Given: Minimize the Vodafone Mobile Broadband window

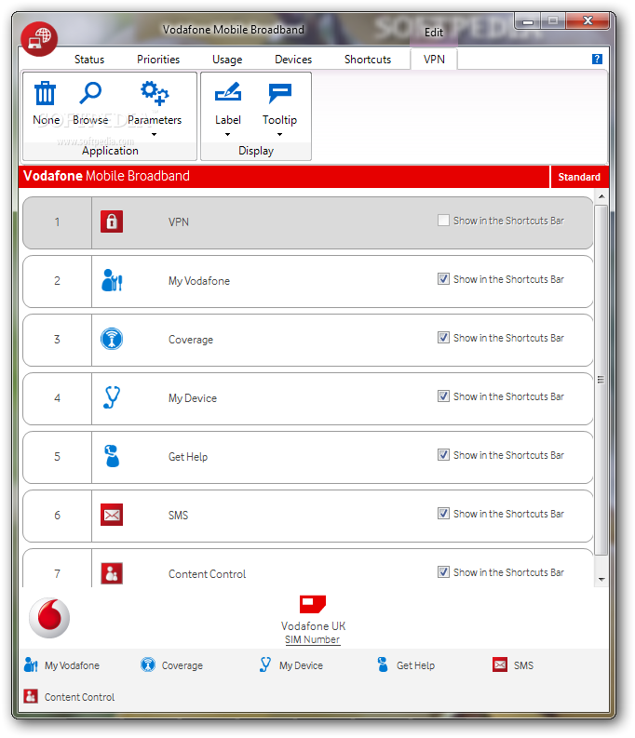Looking at the screenshot, I should tap(528, 21).
